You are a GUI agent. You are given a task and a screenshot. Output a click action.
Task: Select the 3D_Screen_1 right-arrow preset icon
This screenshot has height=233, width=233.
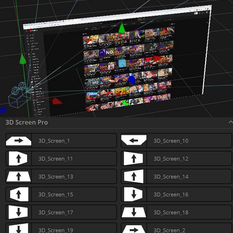click(19, 141)
